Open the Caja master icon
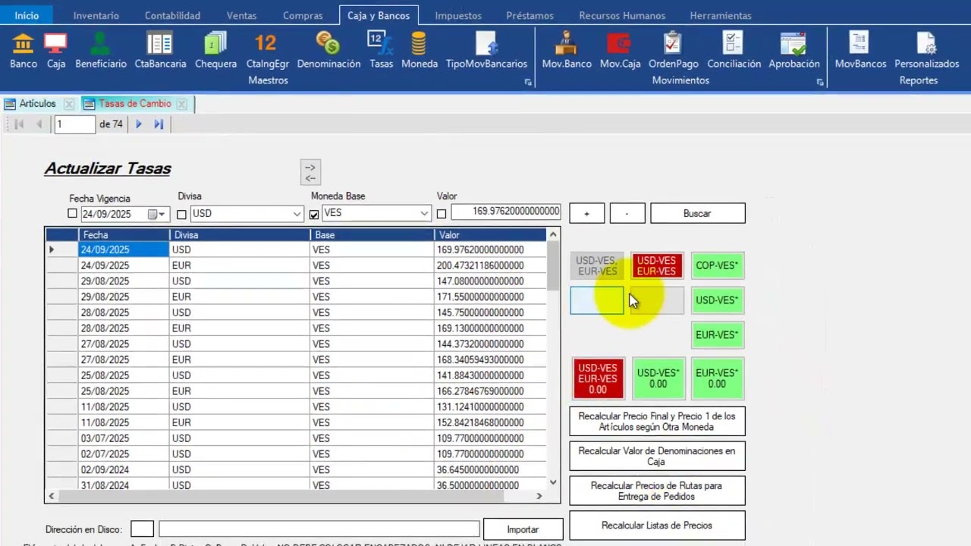This screenshot has width=971, height=546. click(56, 50)
